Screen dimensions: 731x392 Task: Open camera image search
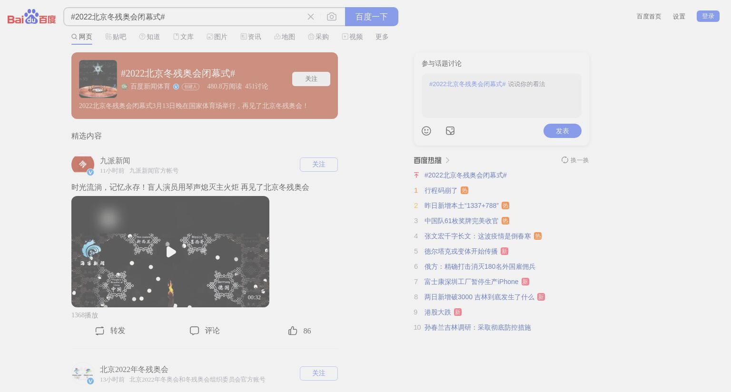pos(332,17)
